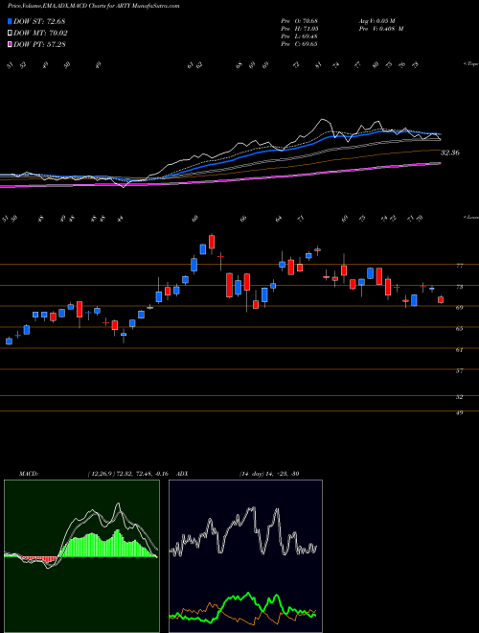Click the 65 price axis label
This screenshot has height=633, width=479.
[x=459, y=329]
